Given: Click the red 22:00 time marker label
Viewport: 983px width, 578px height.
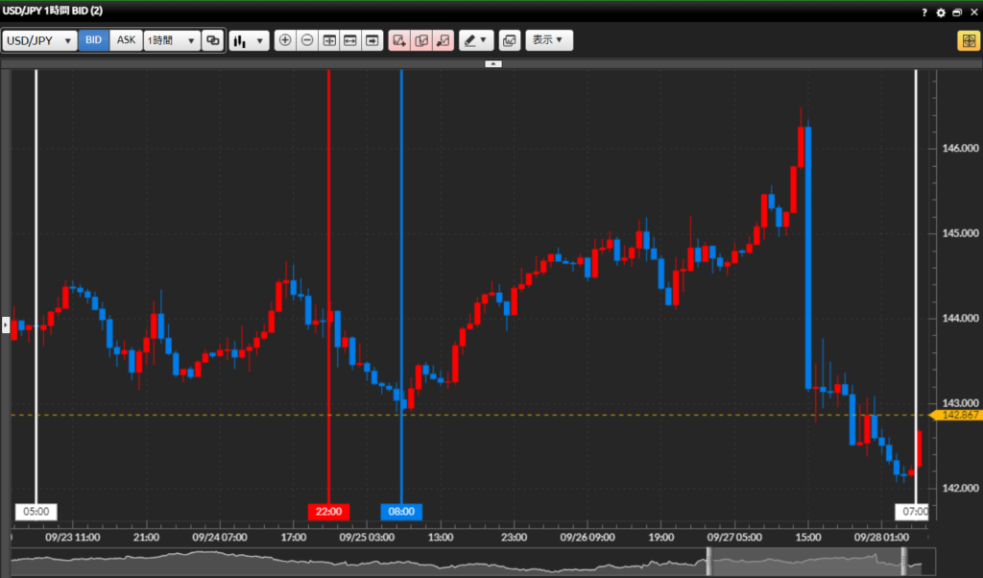Looking at the screenshot, I should coord(328,512).
